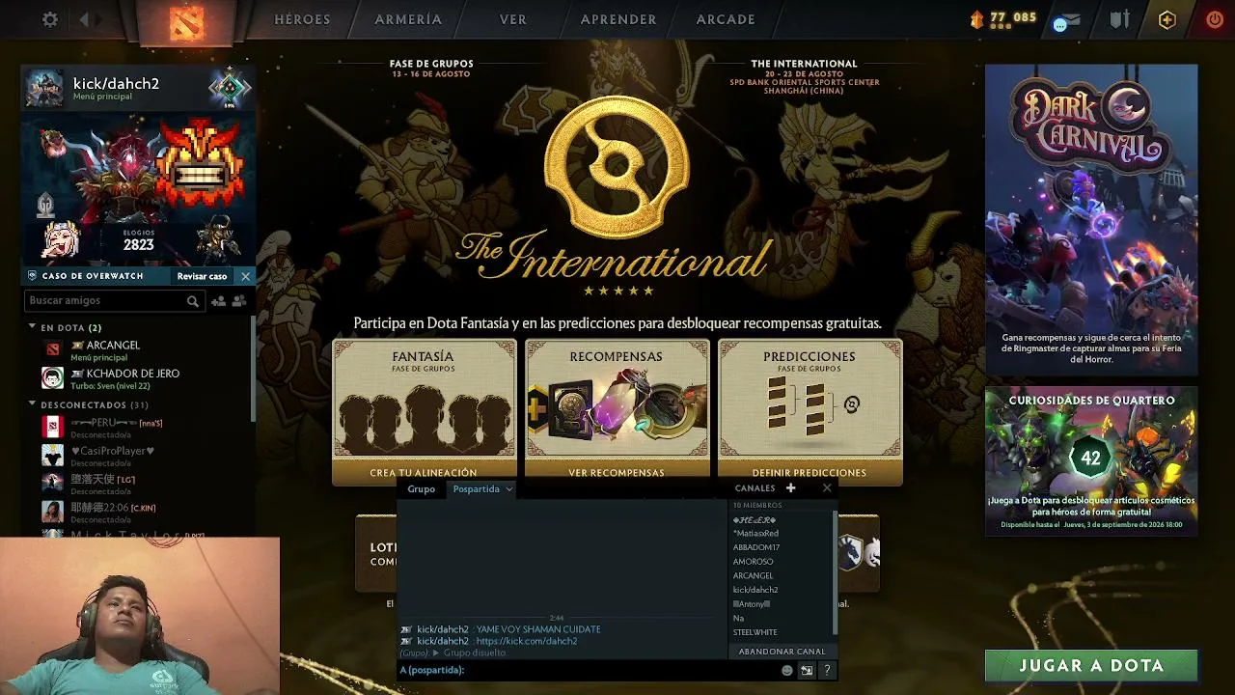This screenshot has height=695, width=1235.
Task: Select channel member STEELWHITE
Action: [755, 632]
